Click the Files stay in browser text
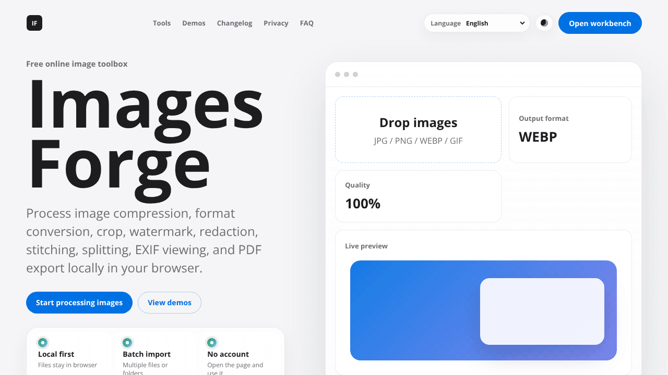668x375 pixels. pyautogui.click(x=67, y=365)
